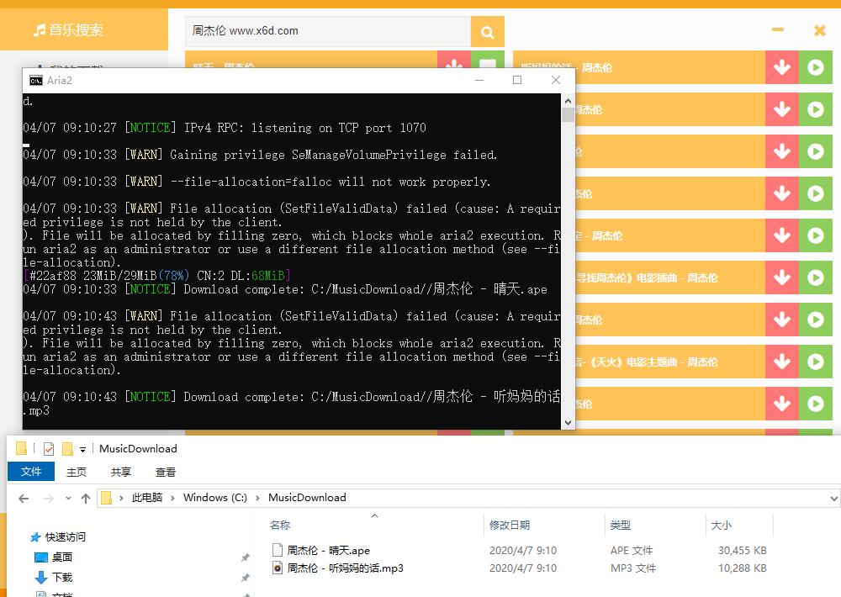The width and height of the screenshot is (841, 597).
Task: Expand the address bar history dropdown
Action: [x=833, y=498]
